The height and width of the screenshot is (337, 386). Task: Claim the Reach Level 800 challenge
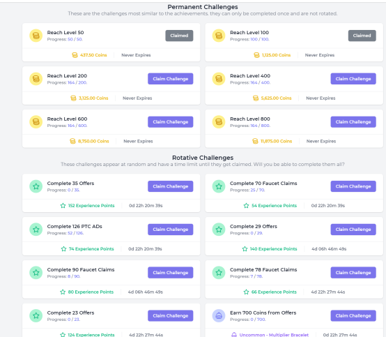[x=353, y=122]
